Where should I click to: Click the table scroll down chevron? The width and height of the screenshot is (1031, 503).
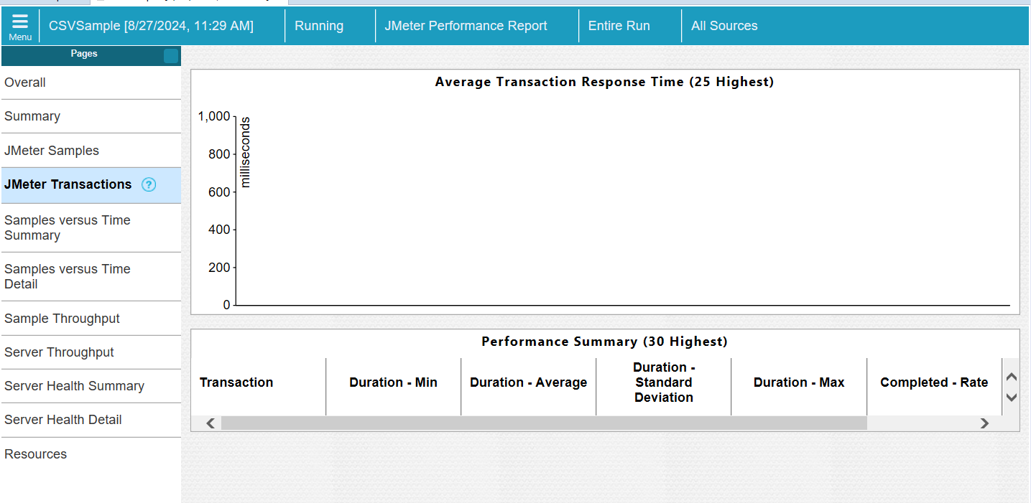tap(1012, 397)
